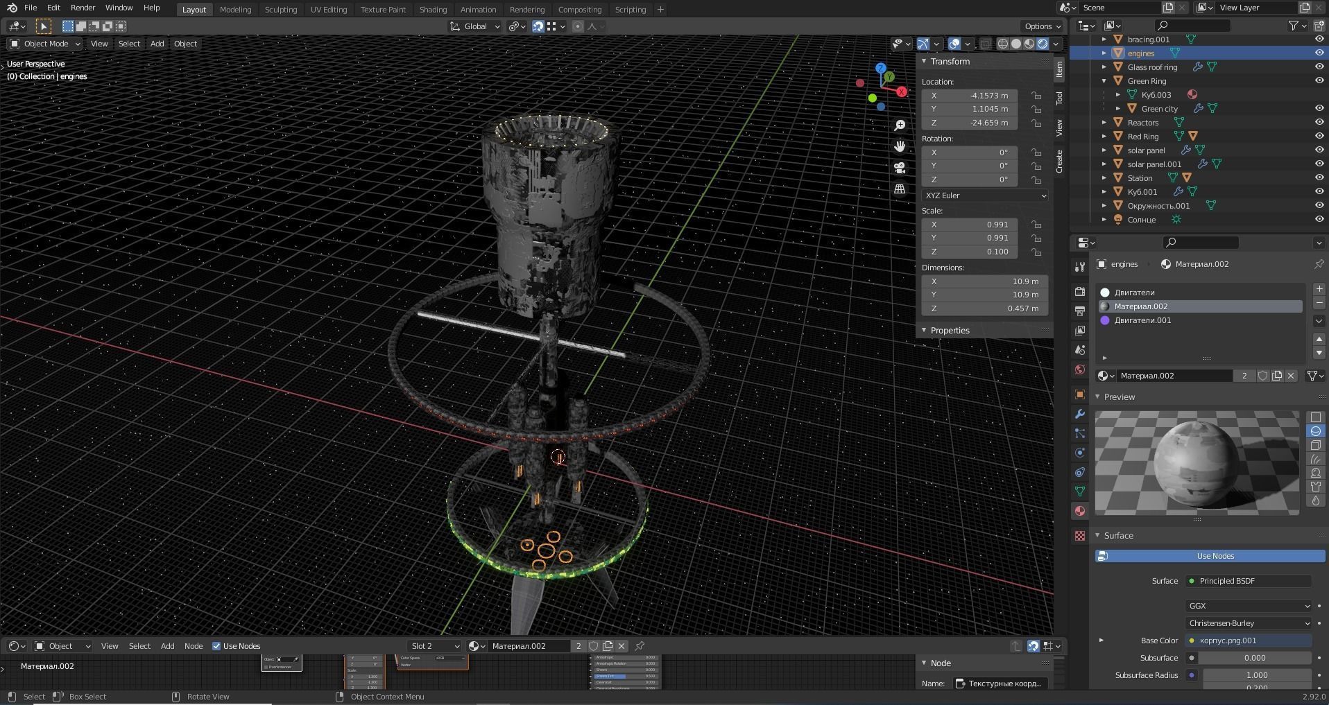Screen dimensions: 1329x705
Task: Open the Slot 2 material slot dropdown
Action: pyautogui.click(x=435, y=646)
